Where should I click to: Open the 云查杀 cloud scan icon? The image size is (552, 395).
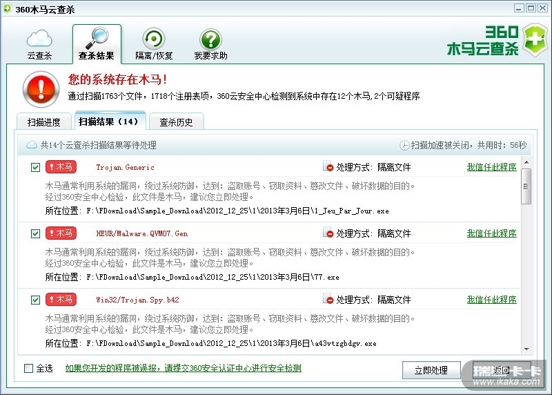click(x=39, y=39)
